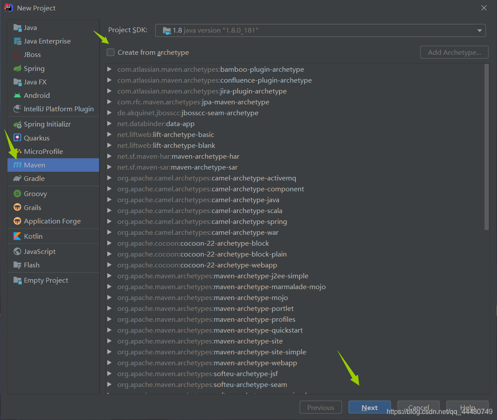Select camel-archetype-spring row
Image resolution: width=497 pixels, height=420 pixels.
(295, 221)
